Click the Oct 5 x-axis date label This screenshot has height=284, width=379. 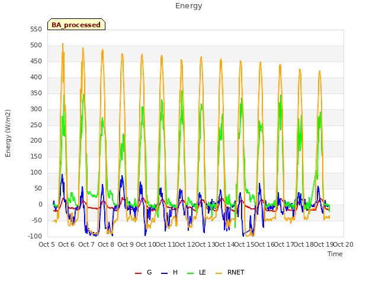click(x=47, y=244)
